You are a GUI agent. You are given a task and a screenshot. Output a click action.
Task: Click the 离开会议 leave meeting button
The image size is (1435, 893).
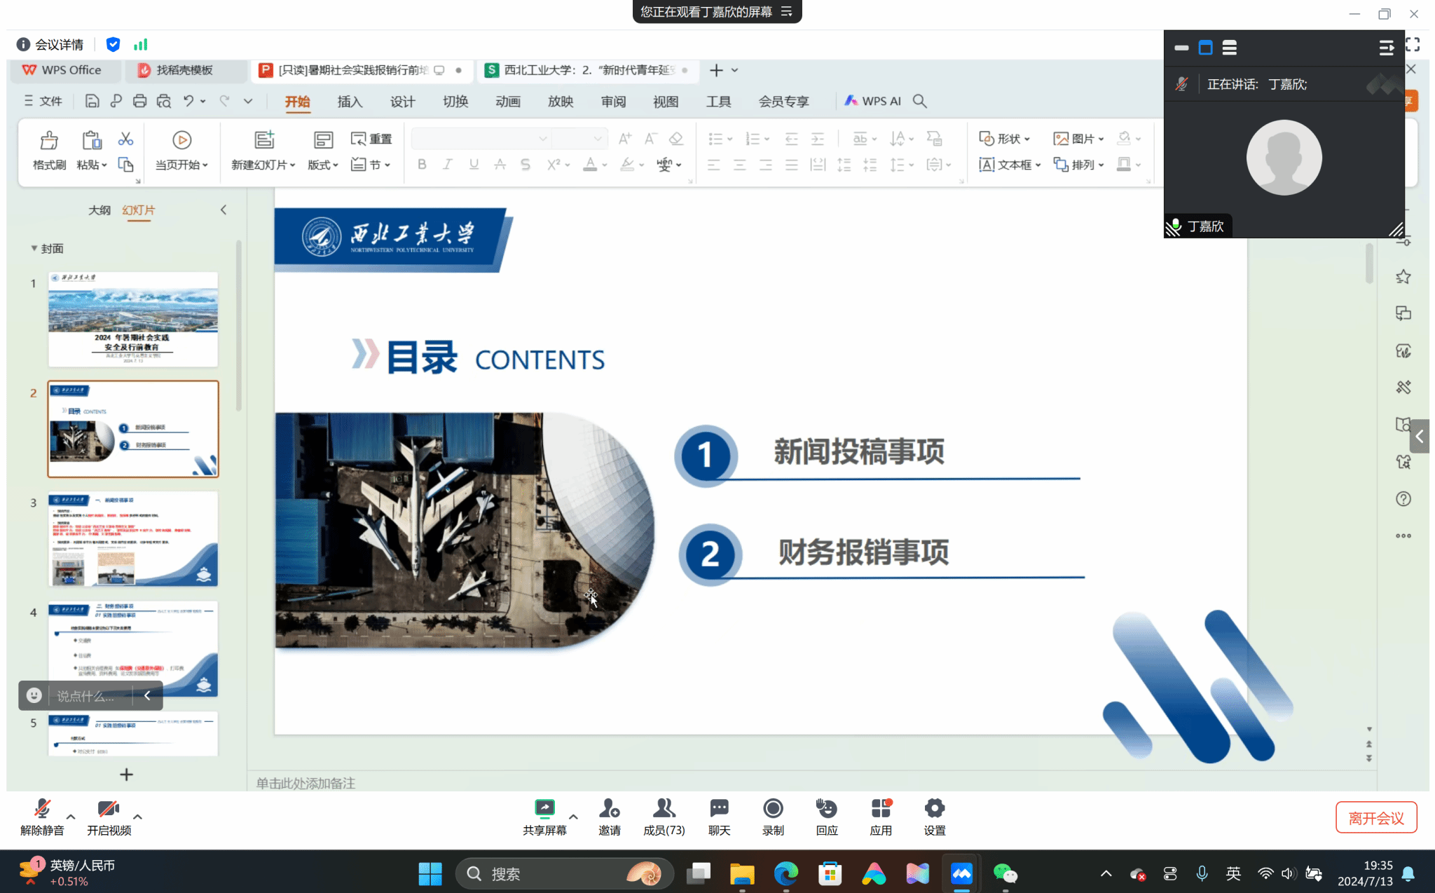coord(1375,817)
